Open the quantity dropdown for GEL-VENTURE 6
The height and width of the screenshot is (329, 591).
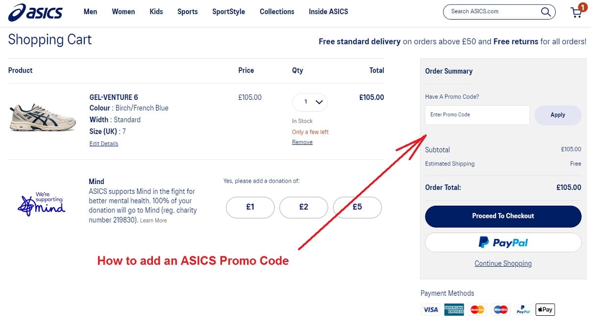click(310, 102)
